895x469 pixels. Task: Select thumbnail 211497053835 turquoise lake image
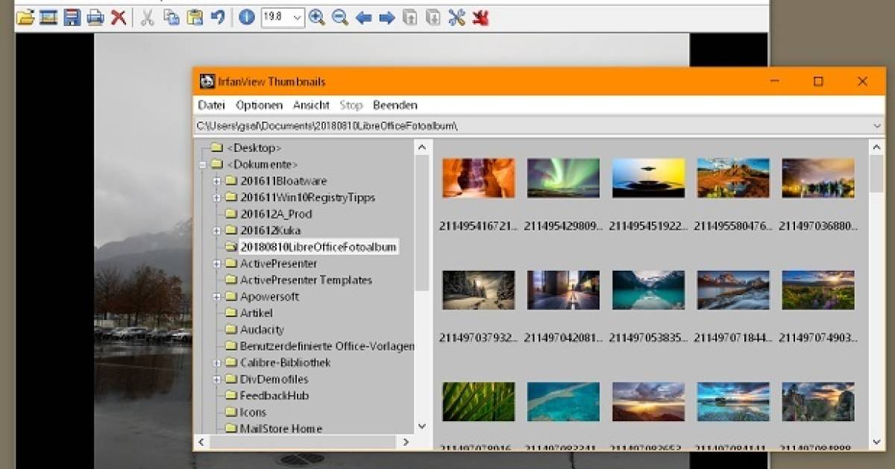pos(648,290)
